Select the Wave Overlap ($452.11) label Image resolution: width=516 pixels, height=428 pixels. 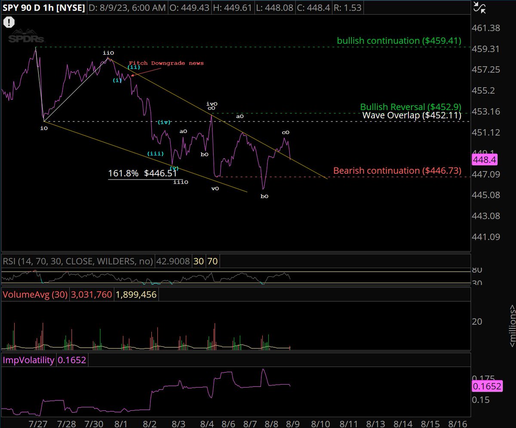click(x=412, y=115)
